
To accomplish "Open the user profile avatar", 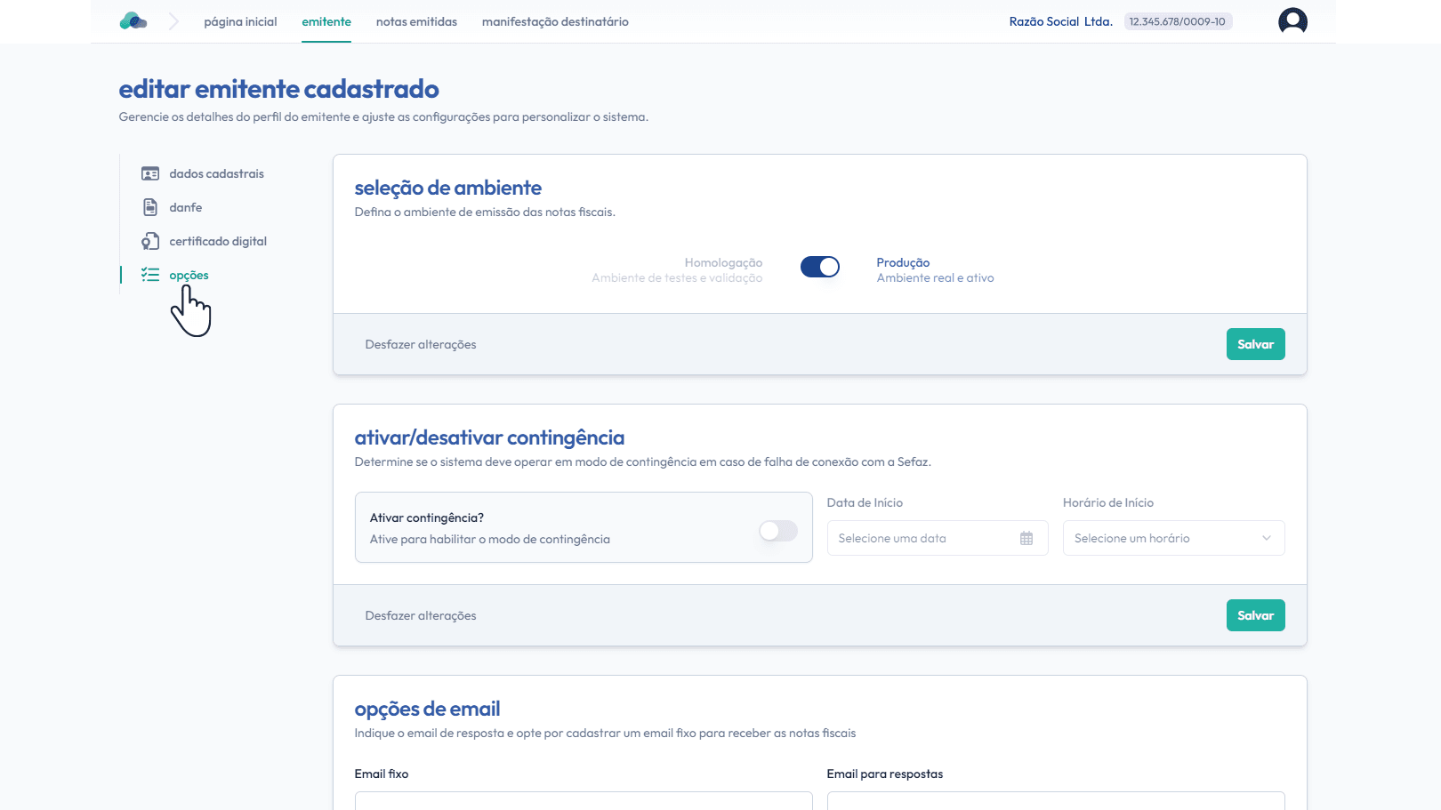I will click(x=1292, y=21).
